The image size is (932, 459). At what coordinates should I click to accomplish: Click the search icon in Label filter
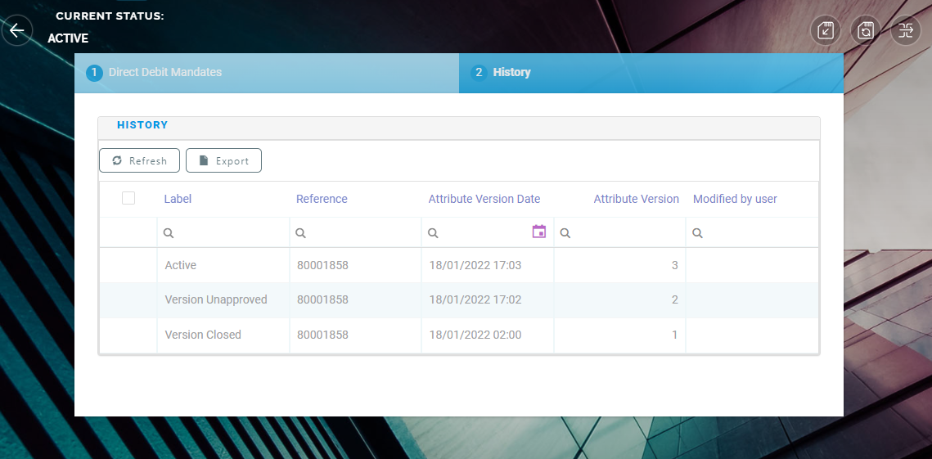click(x=169, y=233)
